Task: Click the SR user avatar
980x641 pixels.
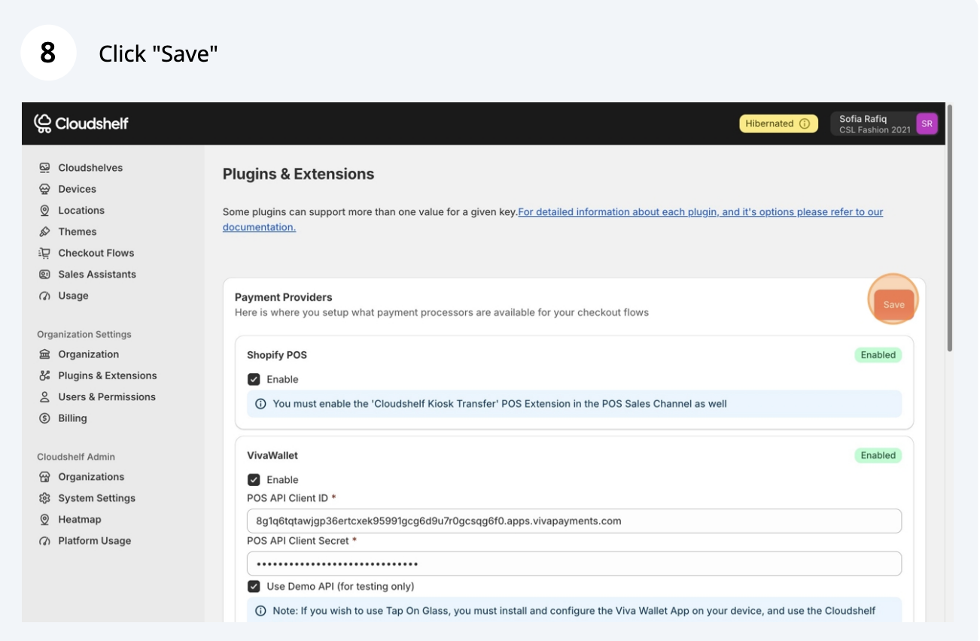Action: pos(927,124)
